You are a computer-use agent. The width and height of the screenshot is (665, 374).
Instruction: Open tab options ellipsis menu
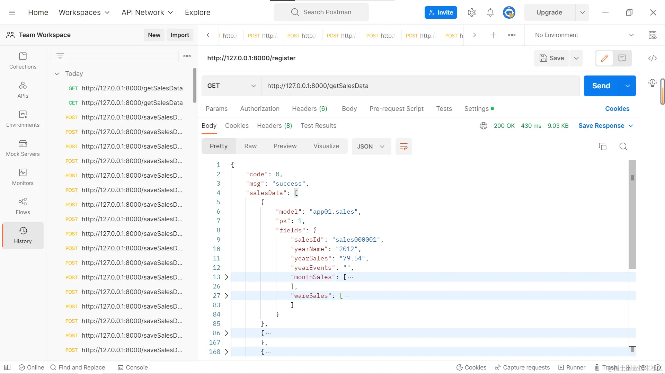point(512,35)
